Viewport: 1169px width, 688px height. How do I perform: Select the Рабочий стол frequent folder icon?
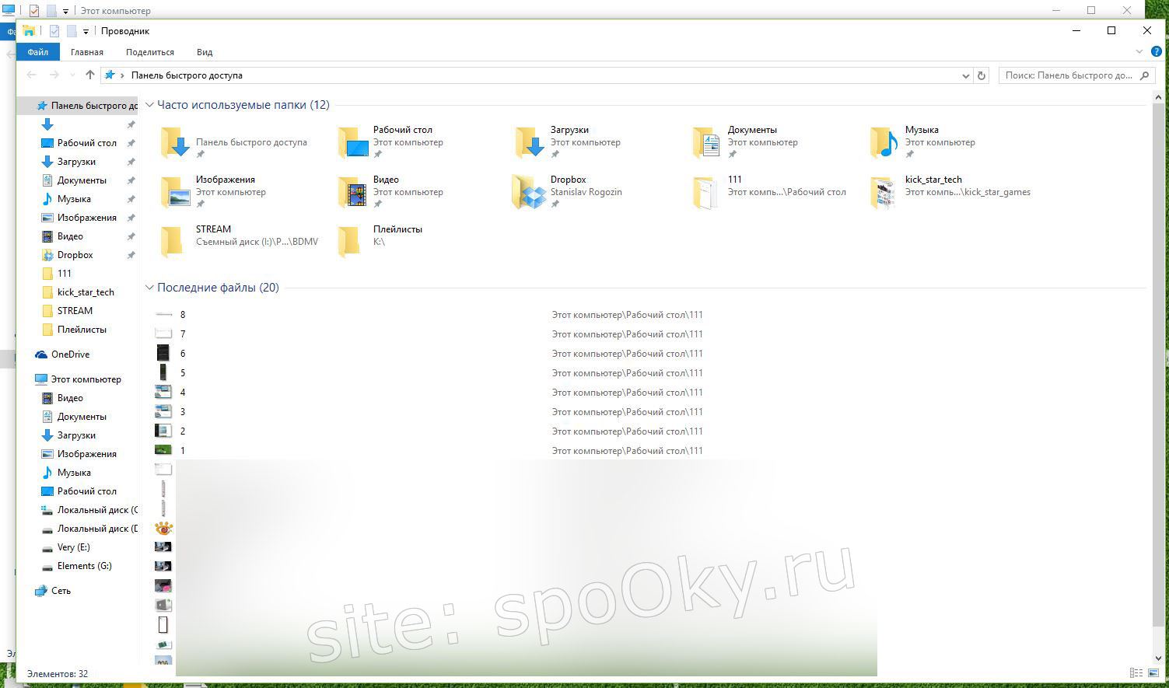click(354, 142)
